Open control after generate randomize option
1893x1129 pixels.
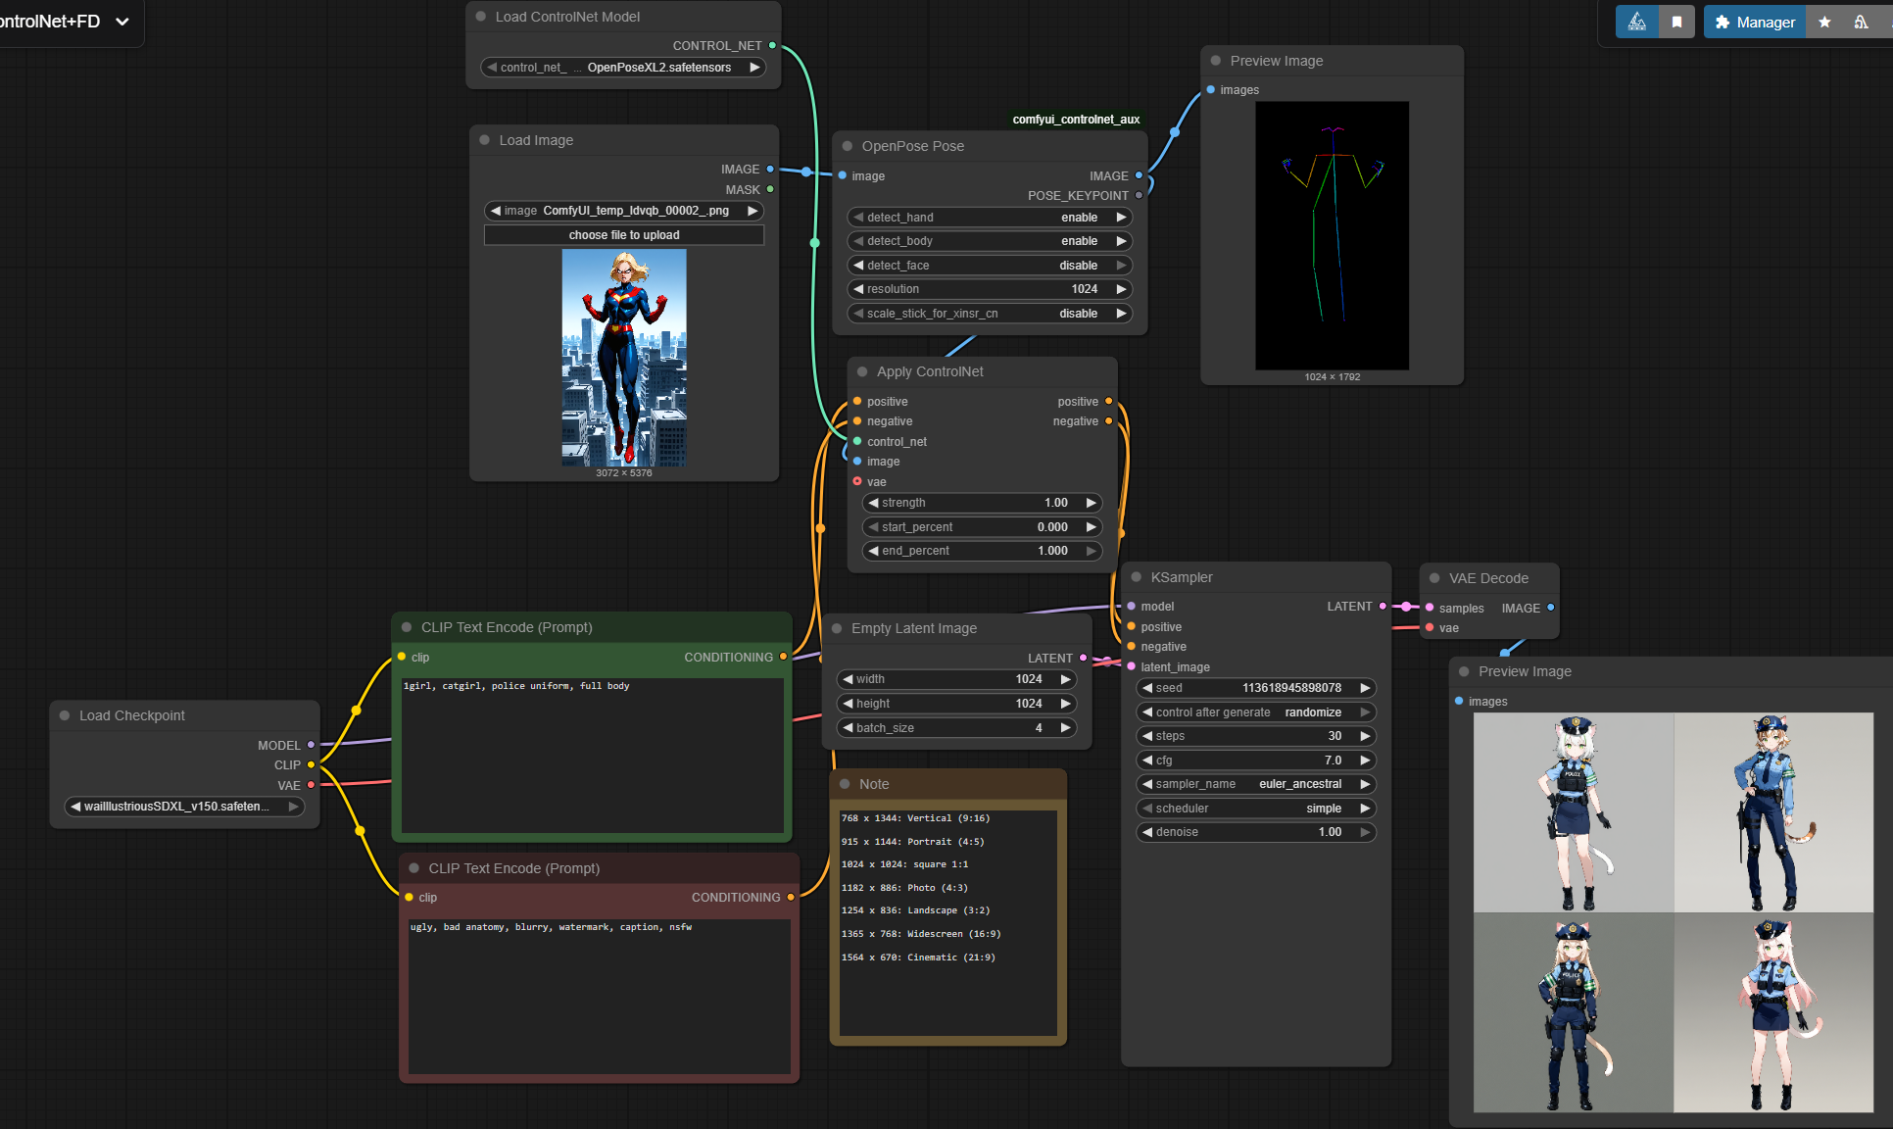pos(1257,712)
